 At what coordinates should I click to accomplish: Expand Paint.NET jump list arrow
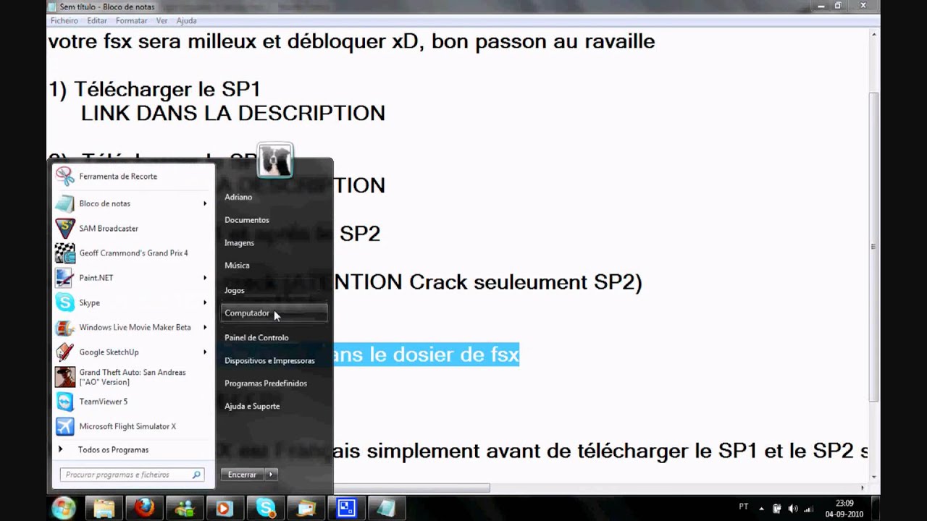[205, 278]
